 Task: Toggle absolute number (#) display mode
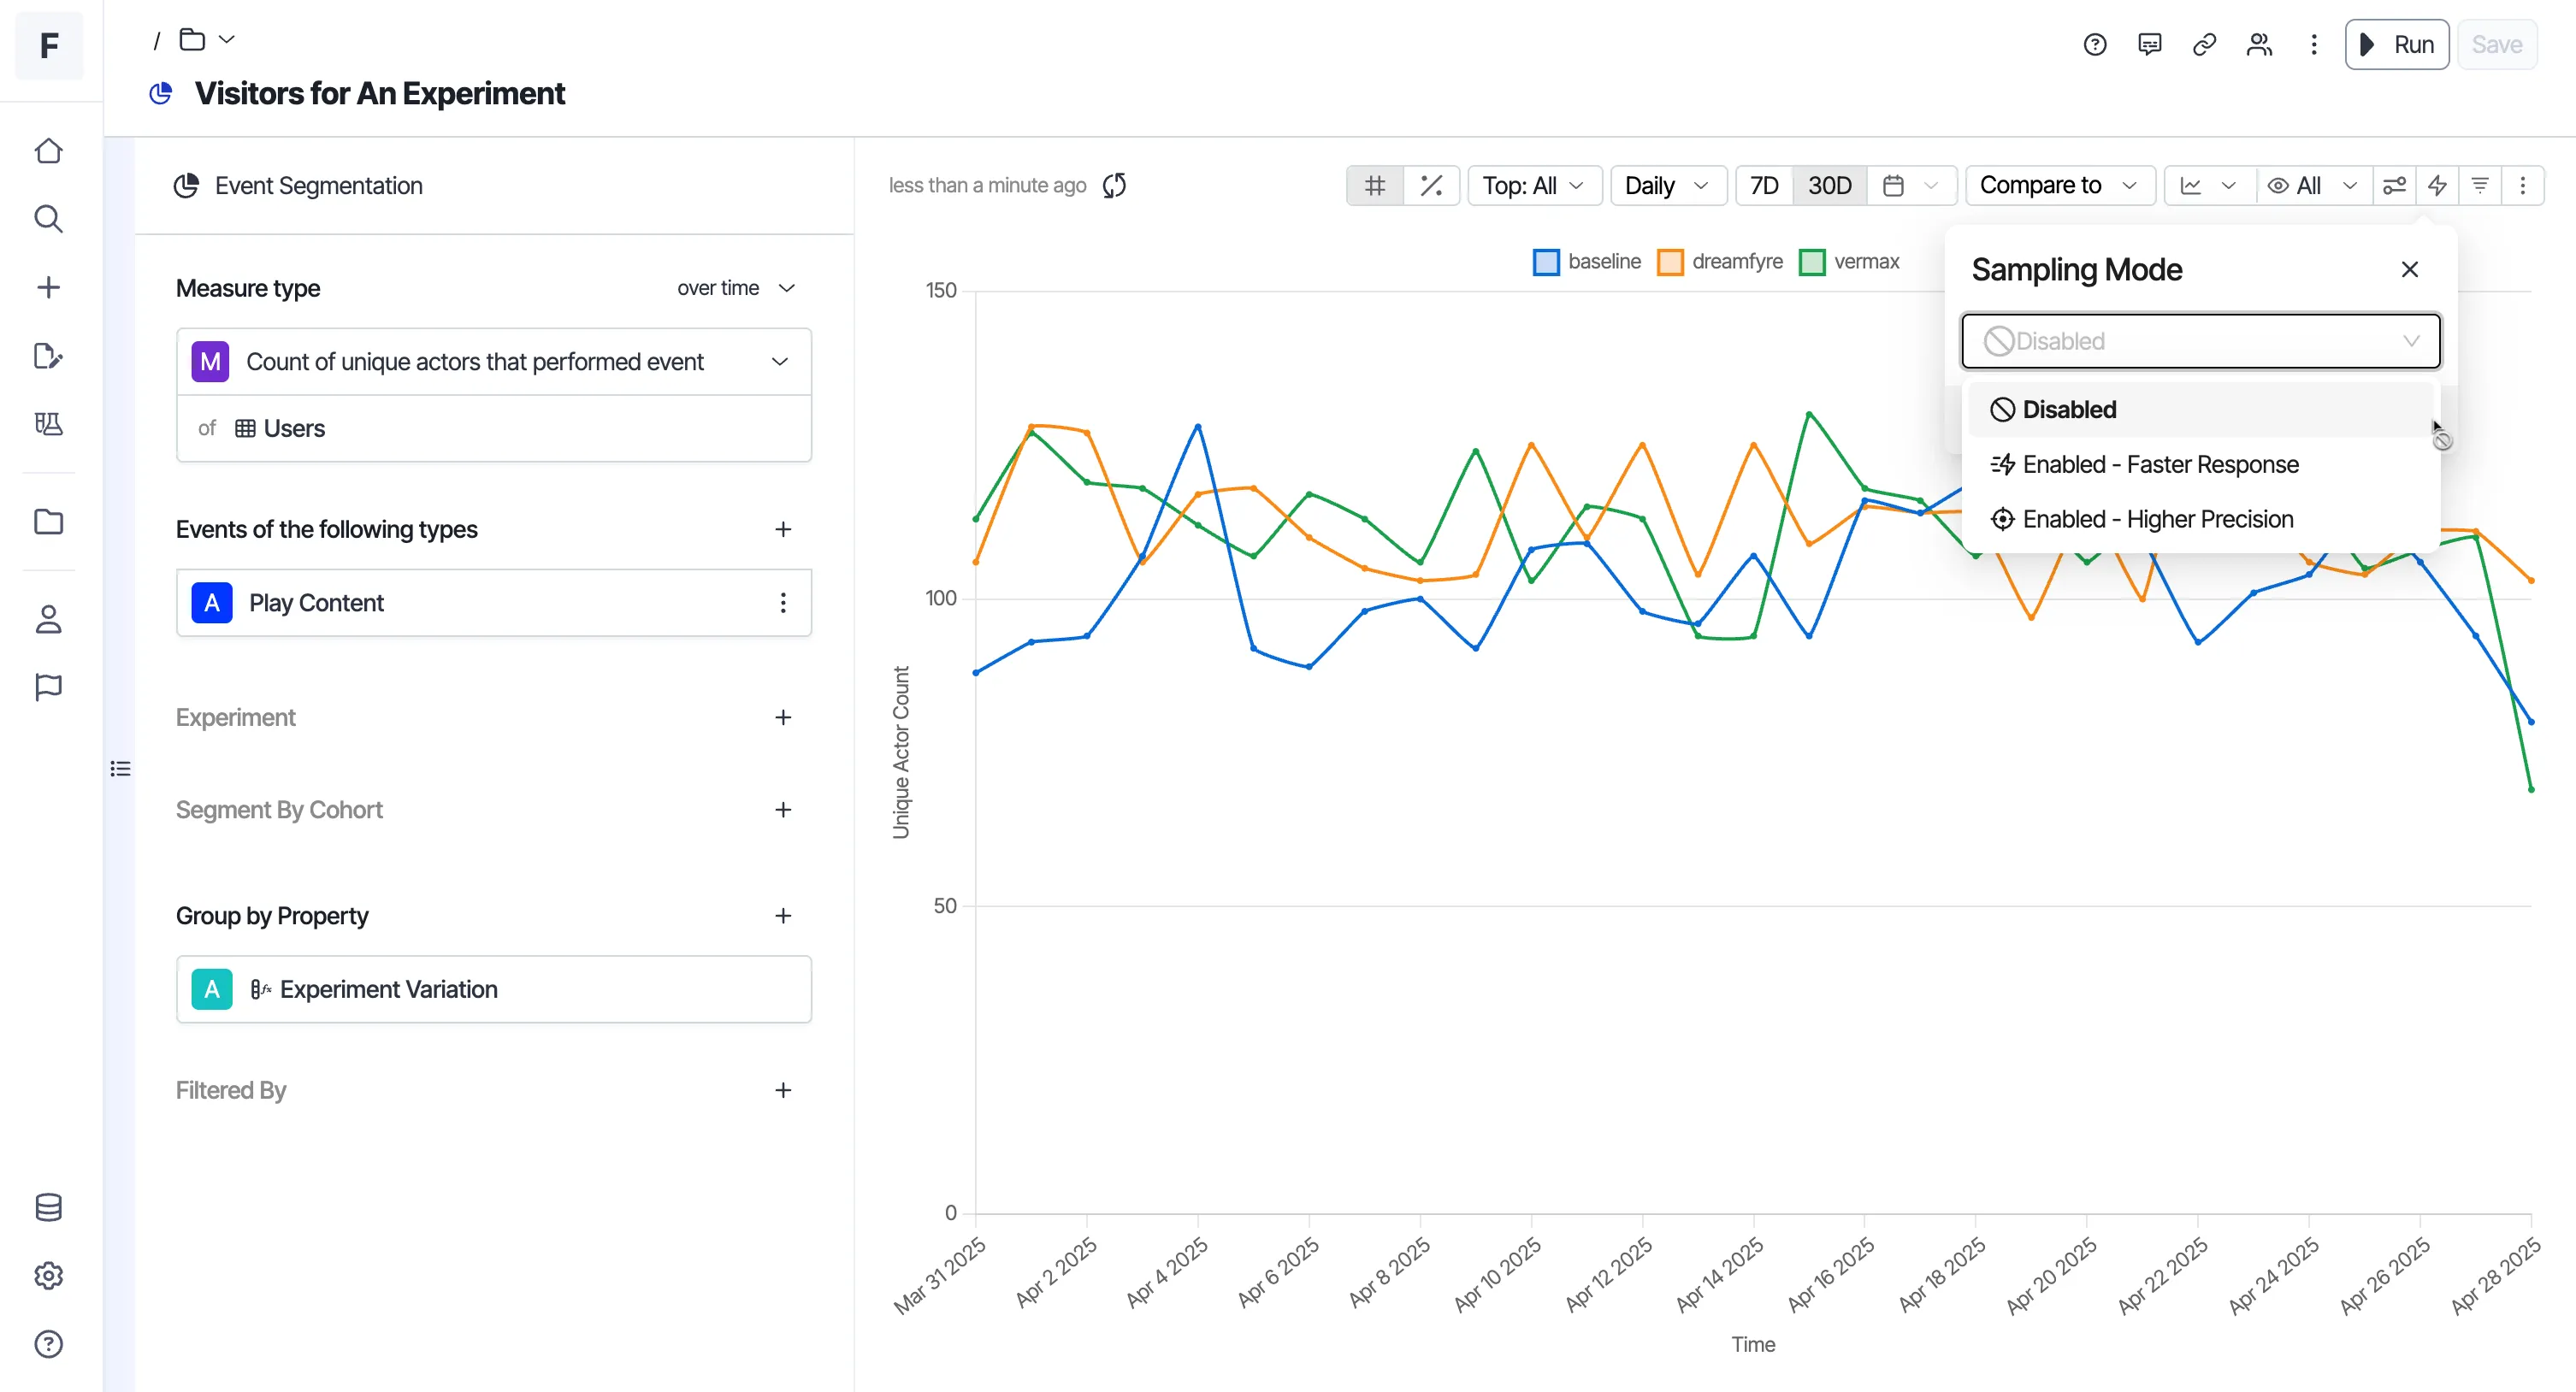(1375, 186)
